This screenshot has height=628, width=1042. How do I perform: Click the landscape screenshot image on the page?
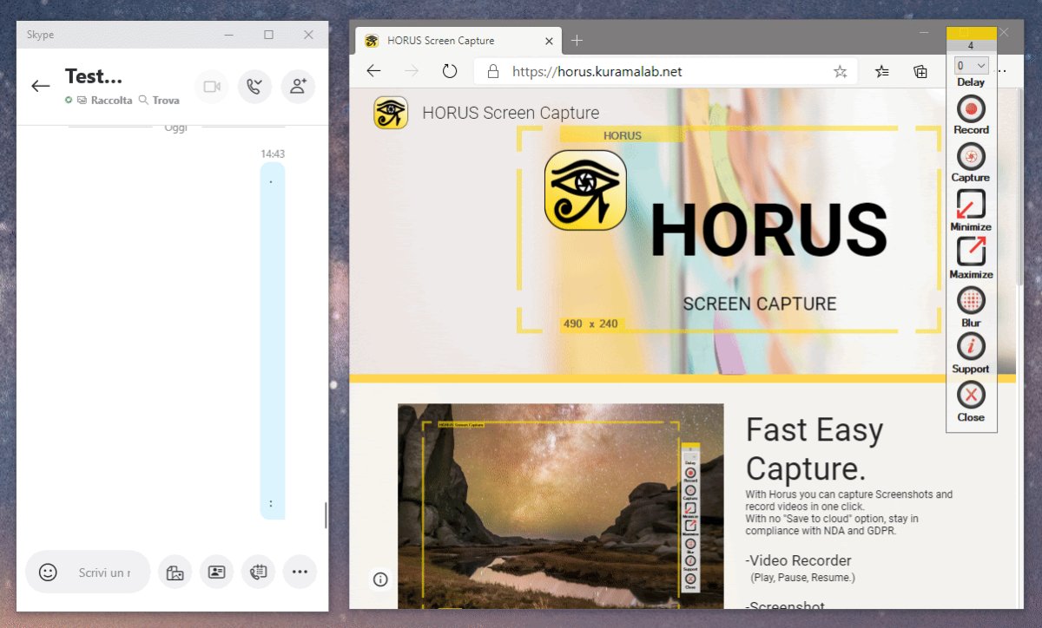pos(561,507)
